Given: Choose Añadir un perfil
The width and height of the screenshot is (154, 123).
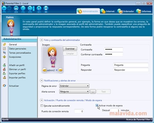Looking at the screenshot, I should click(x=17, y=65).
